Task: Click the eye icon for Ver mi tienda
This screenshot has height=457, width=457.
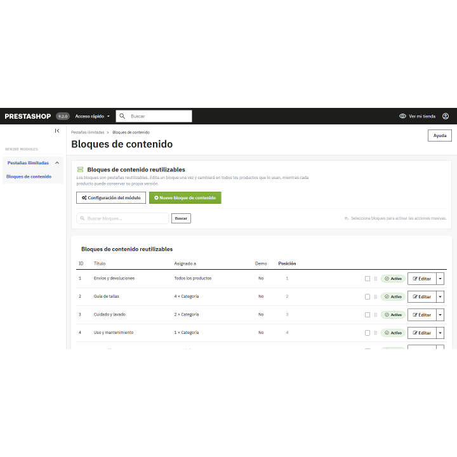Action: [x=402, y=116]
